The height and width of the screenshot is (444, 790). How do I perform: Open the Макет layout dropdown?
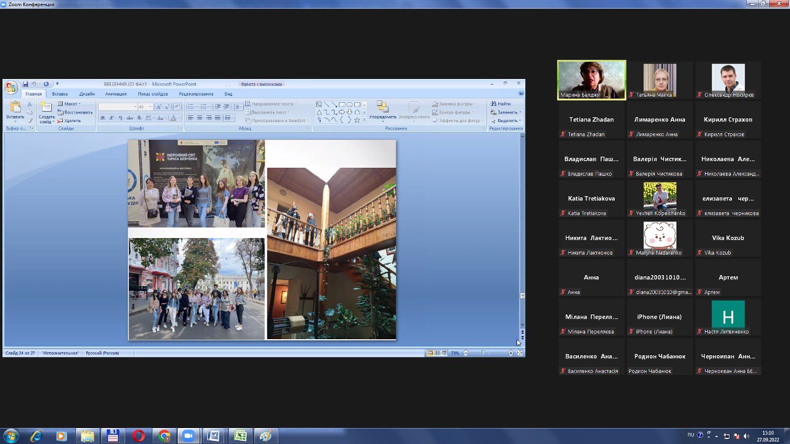click(x=69, y=104)
